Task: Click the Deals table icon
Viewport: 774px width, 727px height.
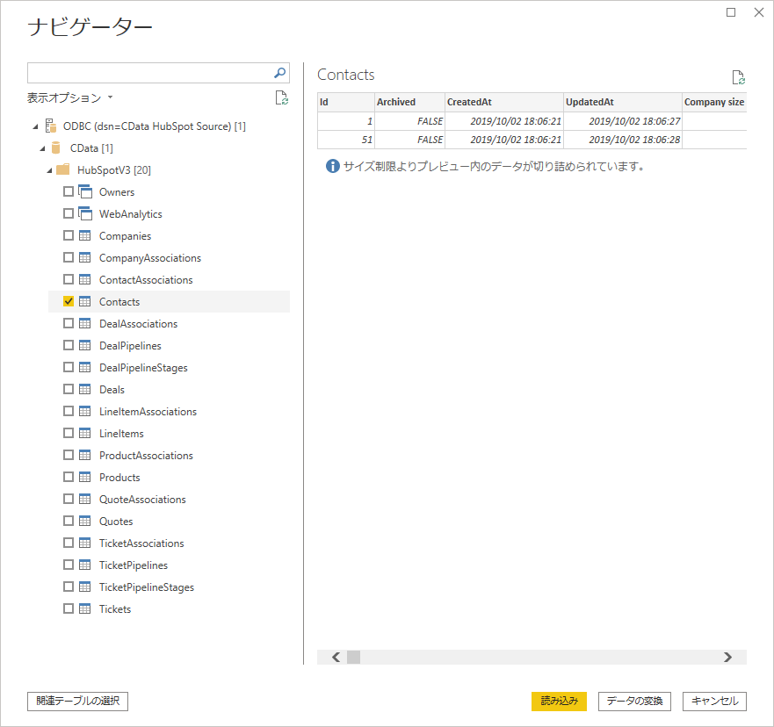Action: 85,389
